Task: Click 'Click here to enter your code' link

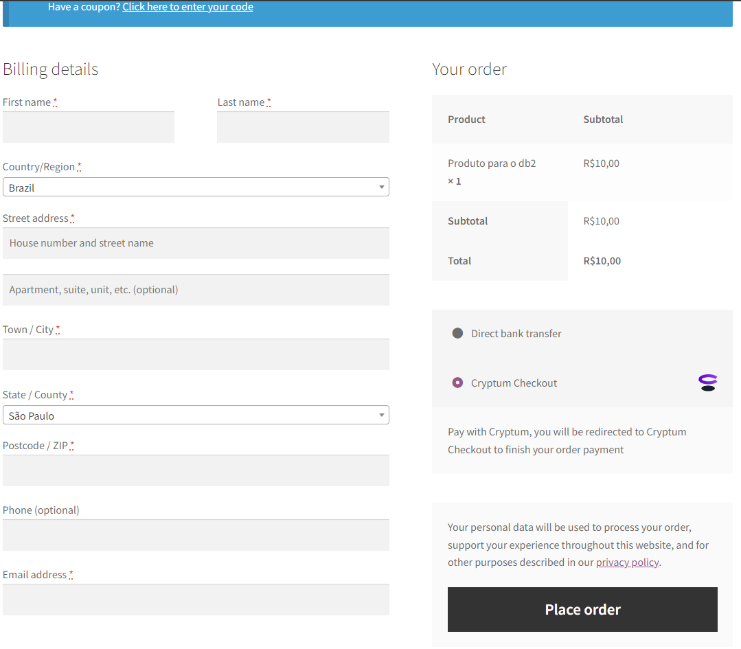Action: (187, 7)
